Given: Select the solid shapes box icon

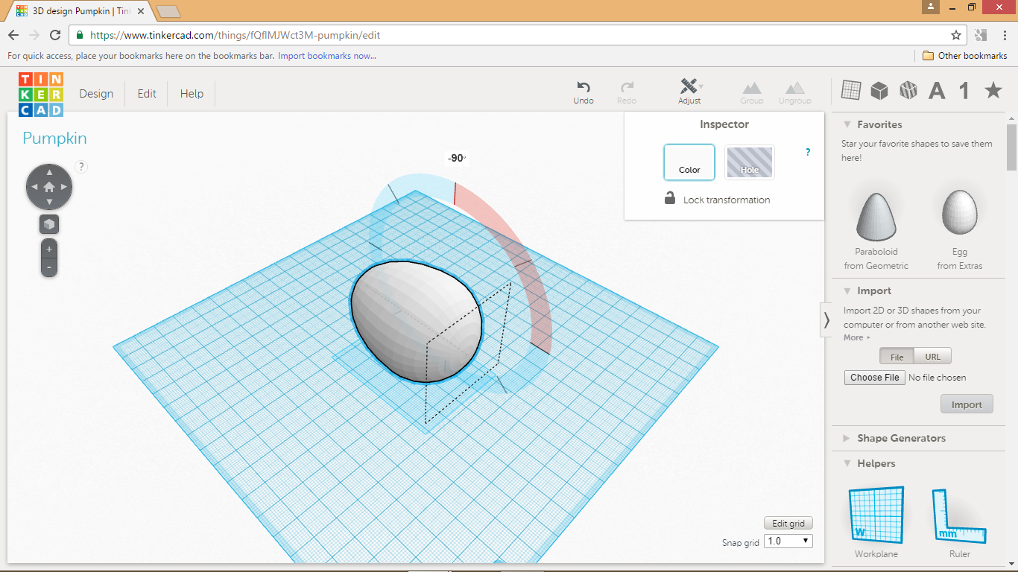Looking at the screenshot, I should [879, 90].
